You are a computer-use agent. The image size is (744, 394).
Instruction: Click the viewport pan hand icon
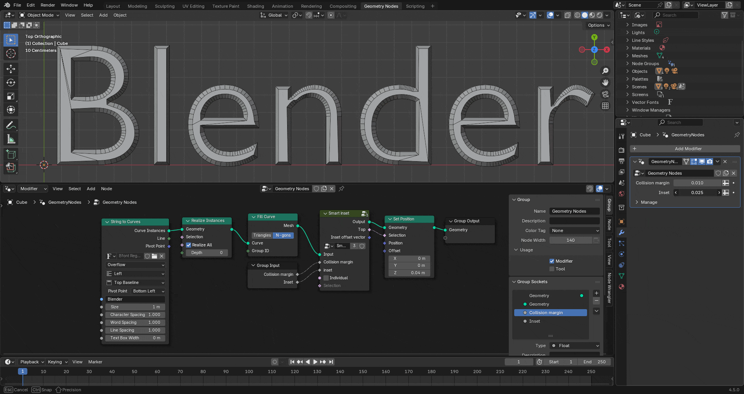click(x=605, y=83)
